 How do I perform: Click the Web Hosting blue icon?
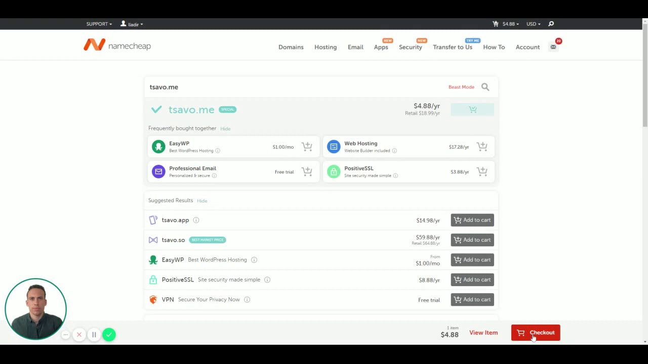pos(334,147)
